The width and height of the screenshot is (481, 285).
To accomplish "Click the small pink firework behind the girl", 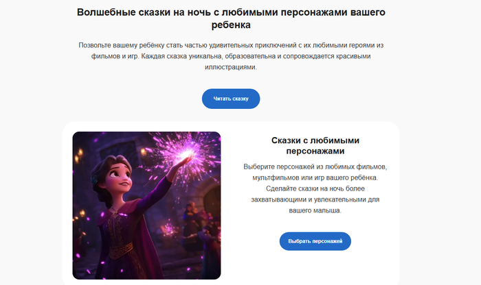I will [x=169, y=230].
